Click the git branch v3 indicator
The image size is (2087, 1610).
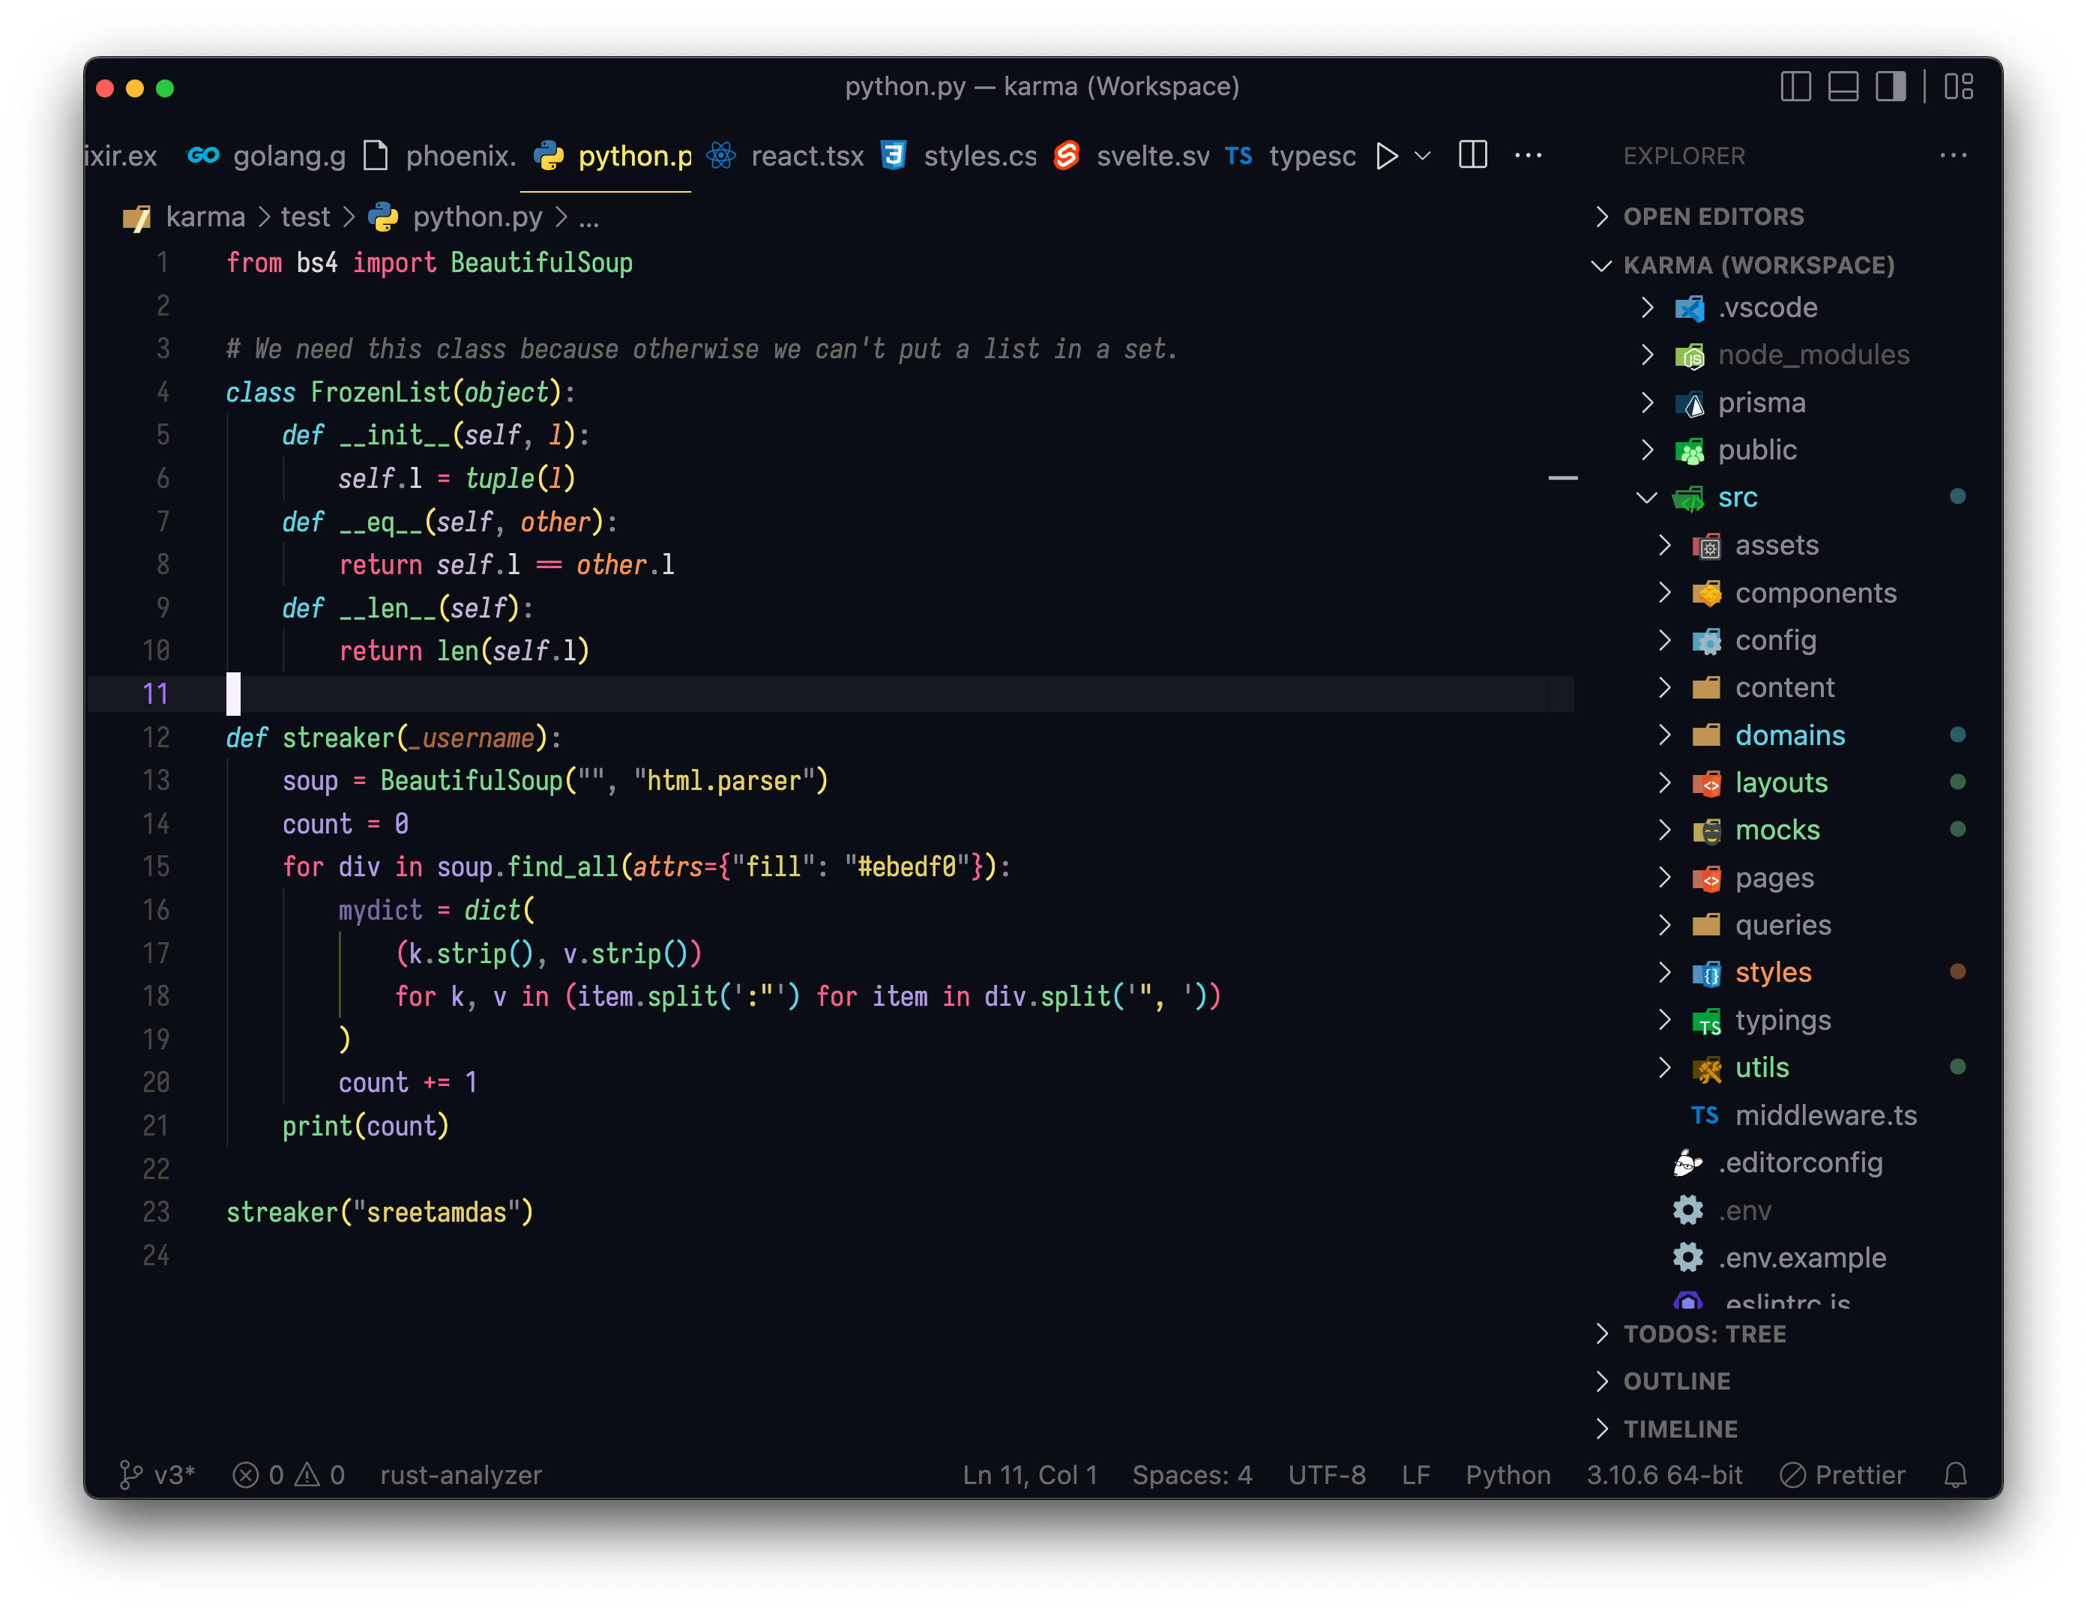159,1474
